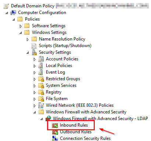
Task: Collapse the Windows Firewall with Advanced Security folder node
Action: click(35, 112)
